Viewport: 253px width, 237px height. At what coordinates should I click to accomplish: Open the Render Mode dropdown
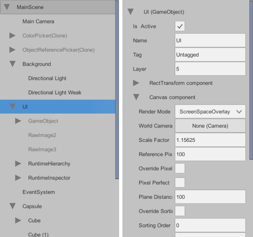pyautogui.click(x=210, y=112)
